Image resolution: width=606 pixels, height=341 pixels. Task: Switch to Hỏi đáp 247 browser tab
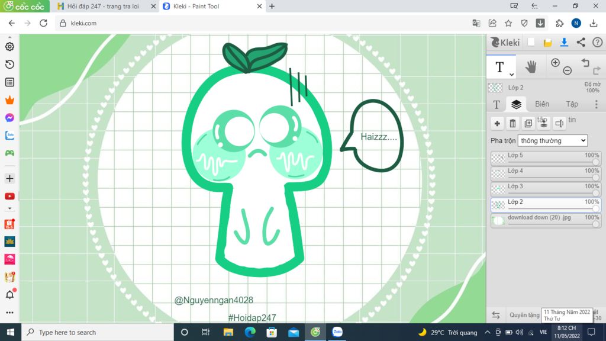point(104,6)
